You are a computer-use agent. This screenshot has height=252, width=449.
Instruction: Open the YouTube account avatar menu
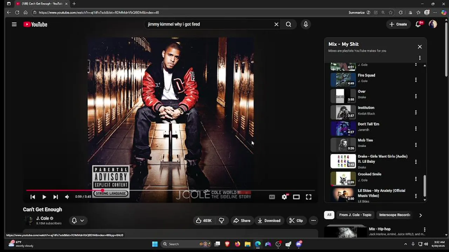(433, 24)
